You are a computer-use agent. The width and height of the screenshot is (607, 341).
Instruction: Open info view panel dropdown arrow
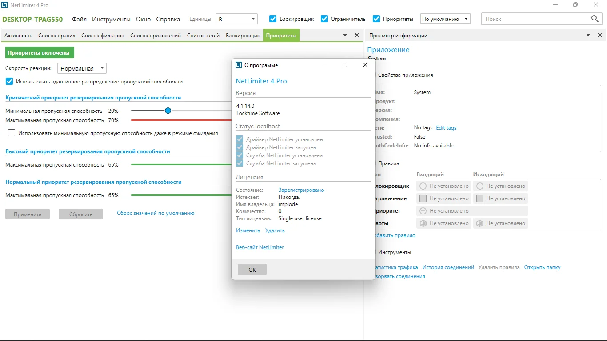(588, 35)
